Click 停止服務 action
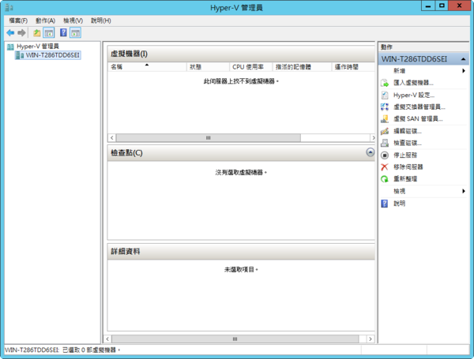474x359 pixels. pyautogui.click(x=405, y=155)
